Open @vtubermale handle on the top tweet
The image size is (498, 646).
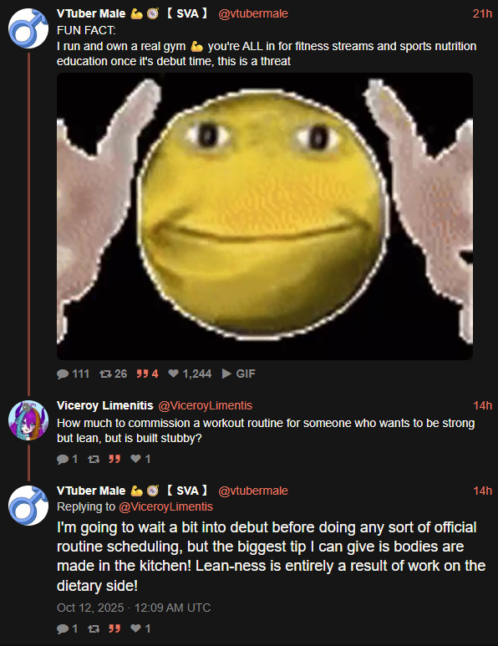point(253,13)
